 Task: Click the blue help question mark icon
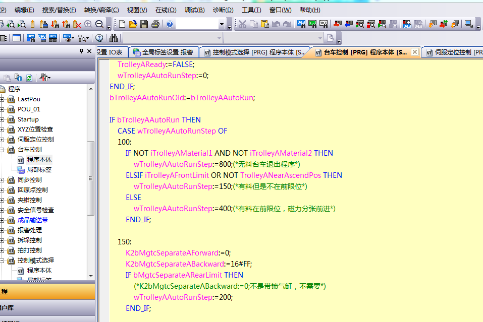(170, 24)
